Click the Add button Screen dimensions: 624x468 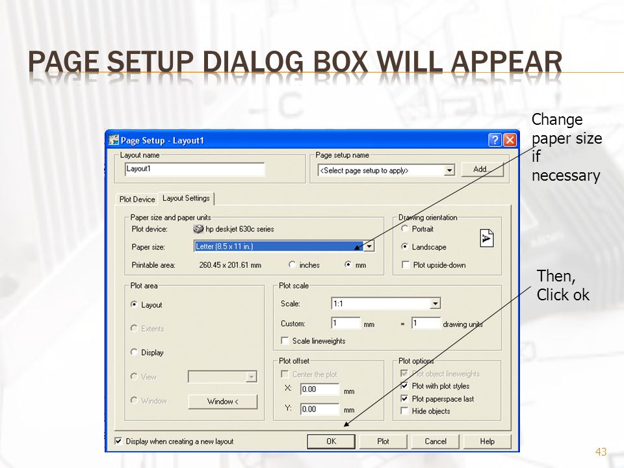482,169
